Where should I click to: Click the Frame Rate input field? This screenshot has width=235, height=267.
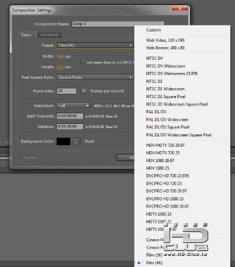pyautogui.click(x=66, y=91)
